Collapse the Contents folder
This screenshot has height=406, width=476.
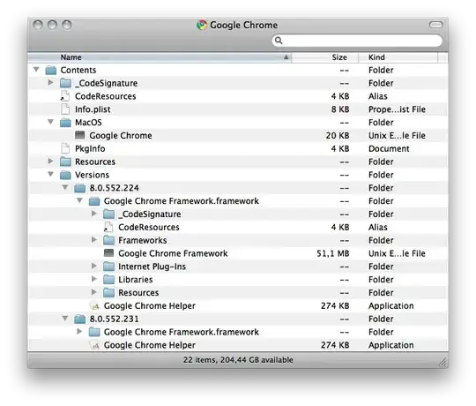click(36, 70)
